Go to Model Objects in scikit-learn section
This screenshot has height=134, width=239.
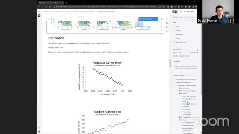point(188,130)
